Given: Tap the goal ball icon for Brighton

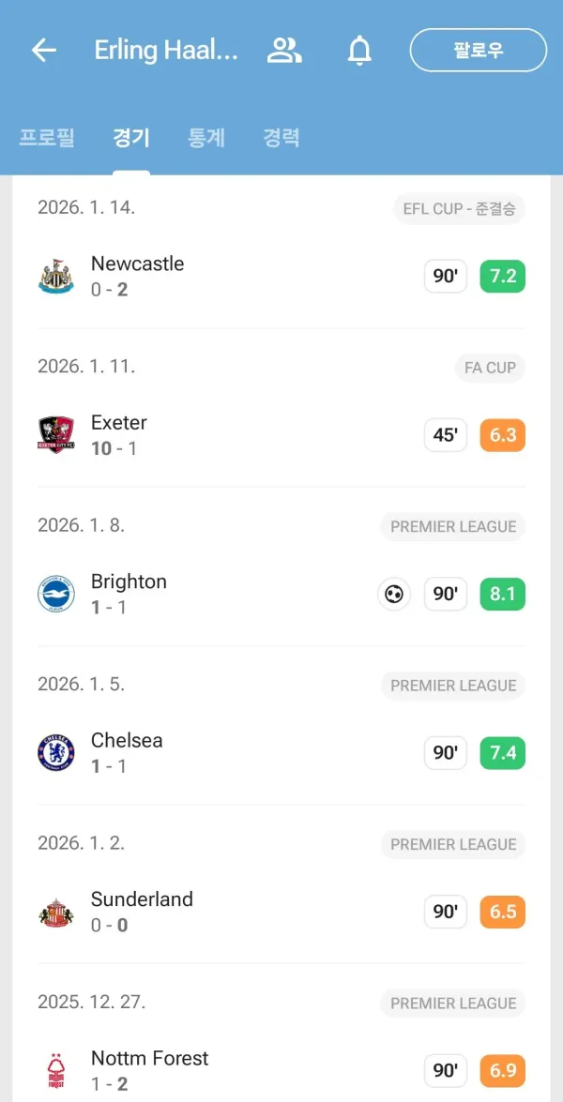Looking at the screenshot, I should (x=394, y=595).
